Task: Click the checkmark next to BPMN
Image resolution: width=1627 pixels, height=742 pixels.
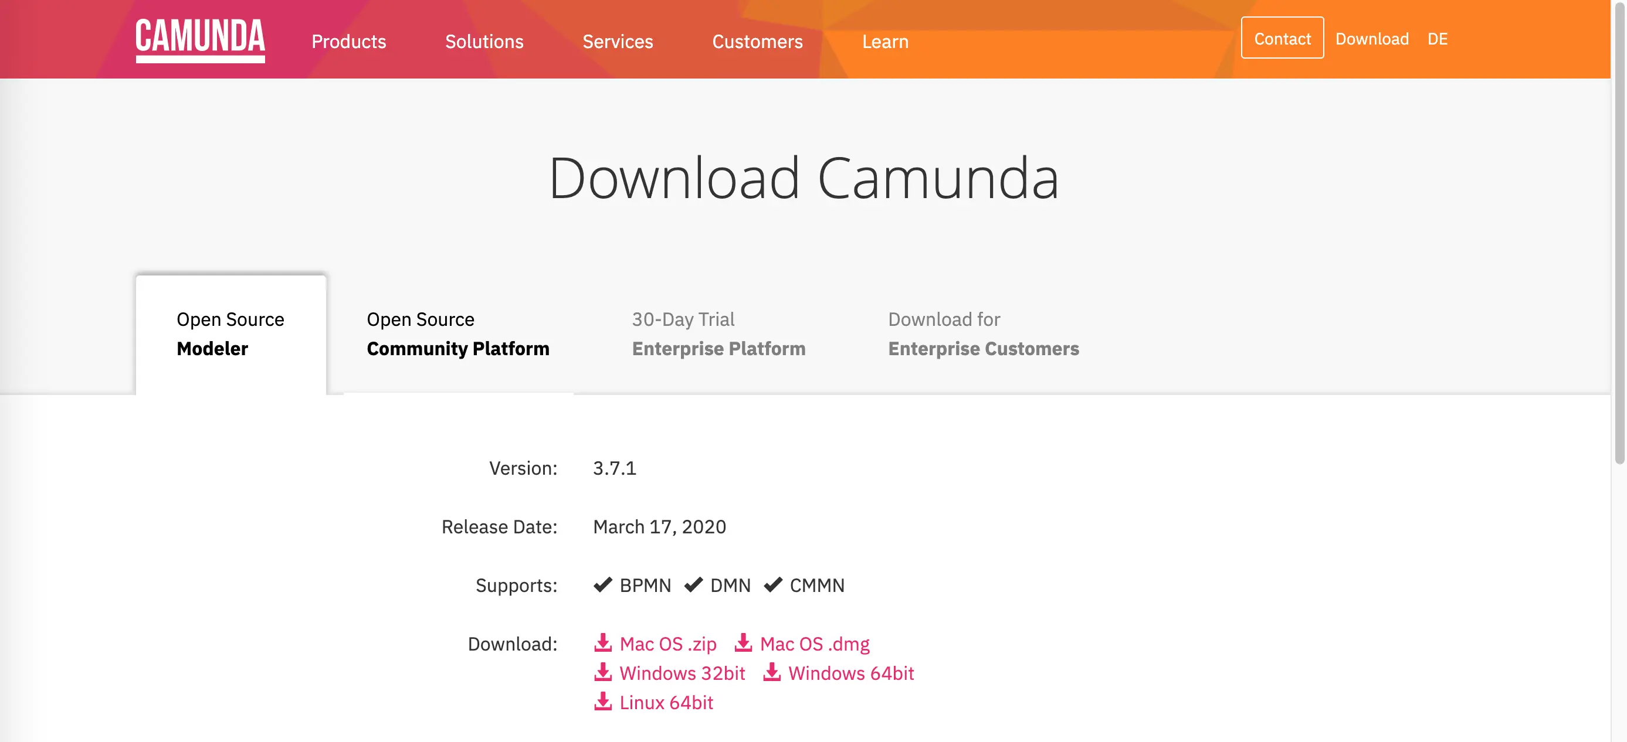Action: coord(603,585)
